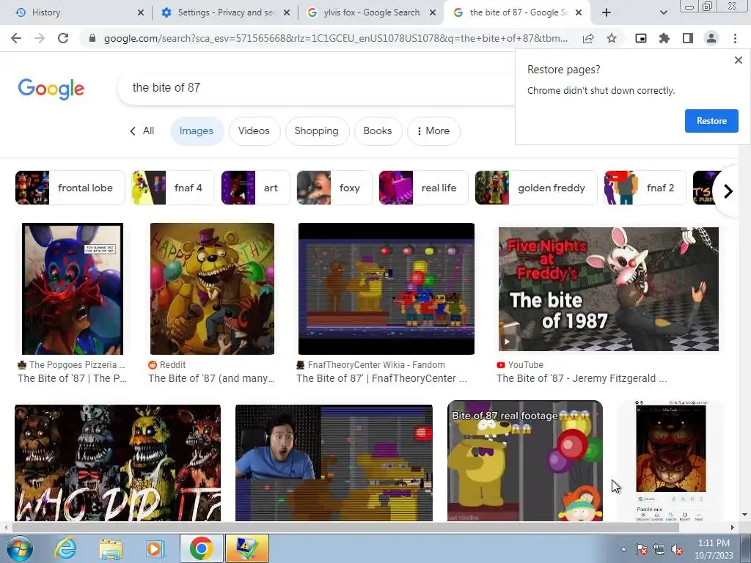Open the Popgoes Pizzeria Bonnie image
751x563 pixels.
(x=73, y=289)
